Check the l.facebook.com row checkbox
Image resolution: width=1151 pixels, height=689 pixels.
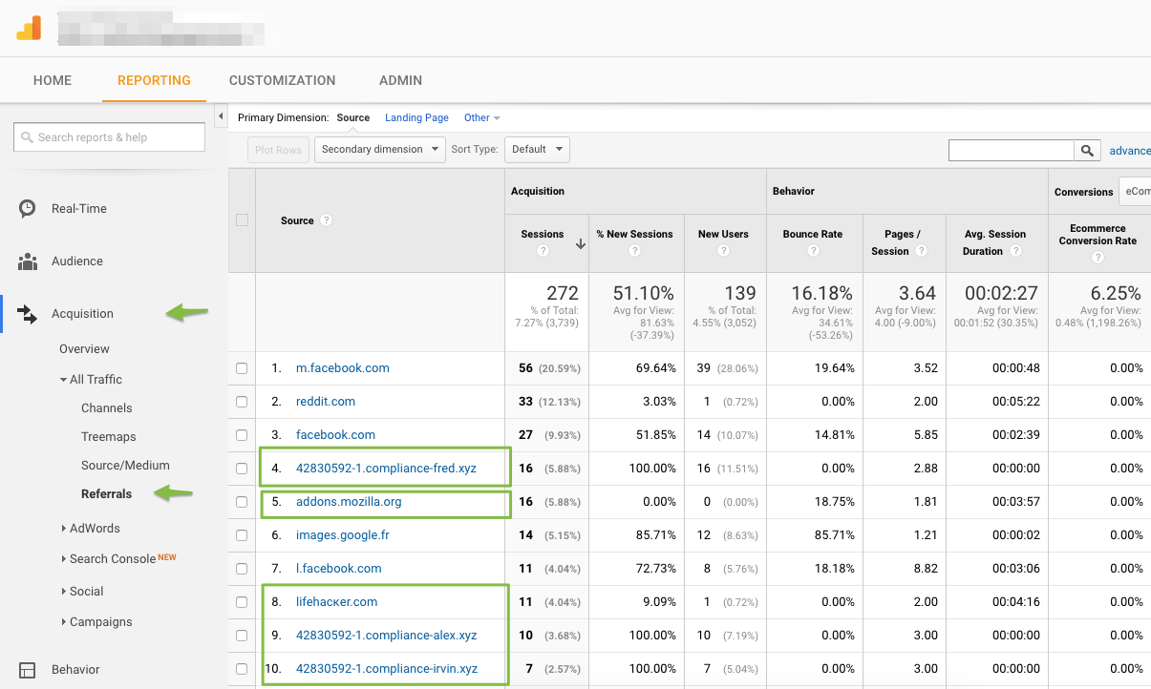pyautogui.click(x=242, y=569)
